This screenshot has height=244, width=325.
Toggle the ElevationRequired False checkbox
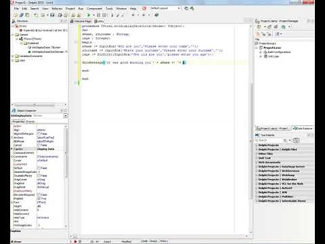coord(39,195)
